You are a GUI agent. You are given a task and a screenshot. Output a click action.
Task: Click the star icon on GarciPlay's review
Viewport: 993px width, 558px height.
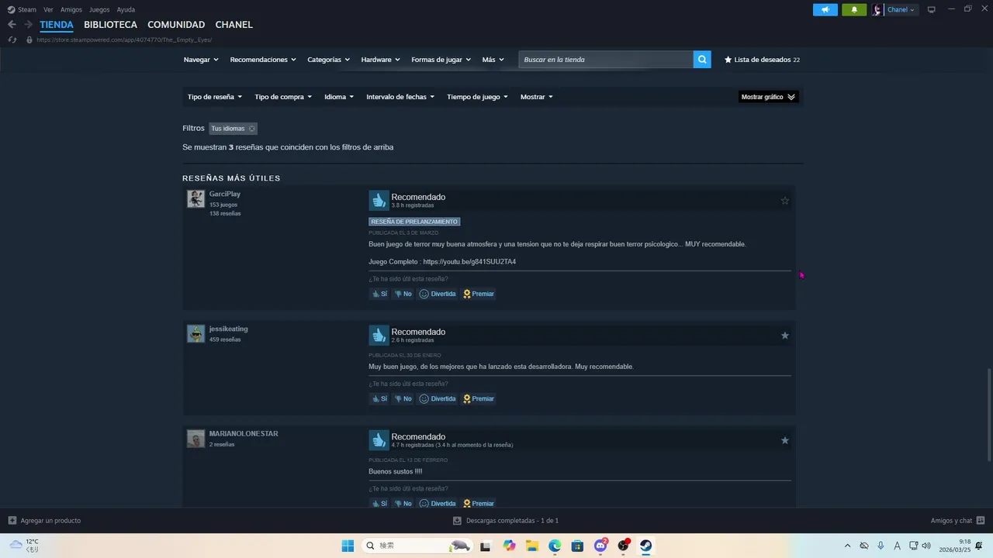point(784,201)
